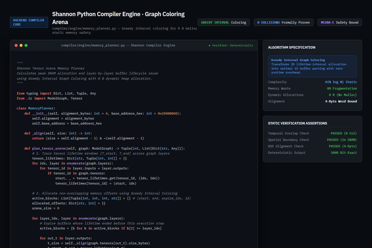Click the 100% Bit-Exact deterministic output value
Screen dimensions: 372x248
(343, 152)
